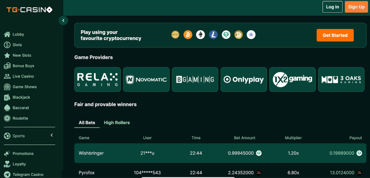This screenshot has height=178, width=370.
Task: Click the Live Casino people icon
Action: pyautogui.click(x=7, y=76)
